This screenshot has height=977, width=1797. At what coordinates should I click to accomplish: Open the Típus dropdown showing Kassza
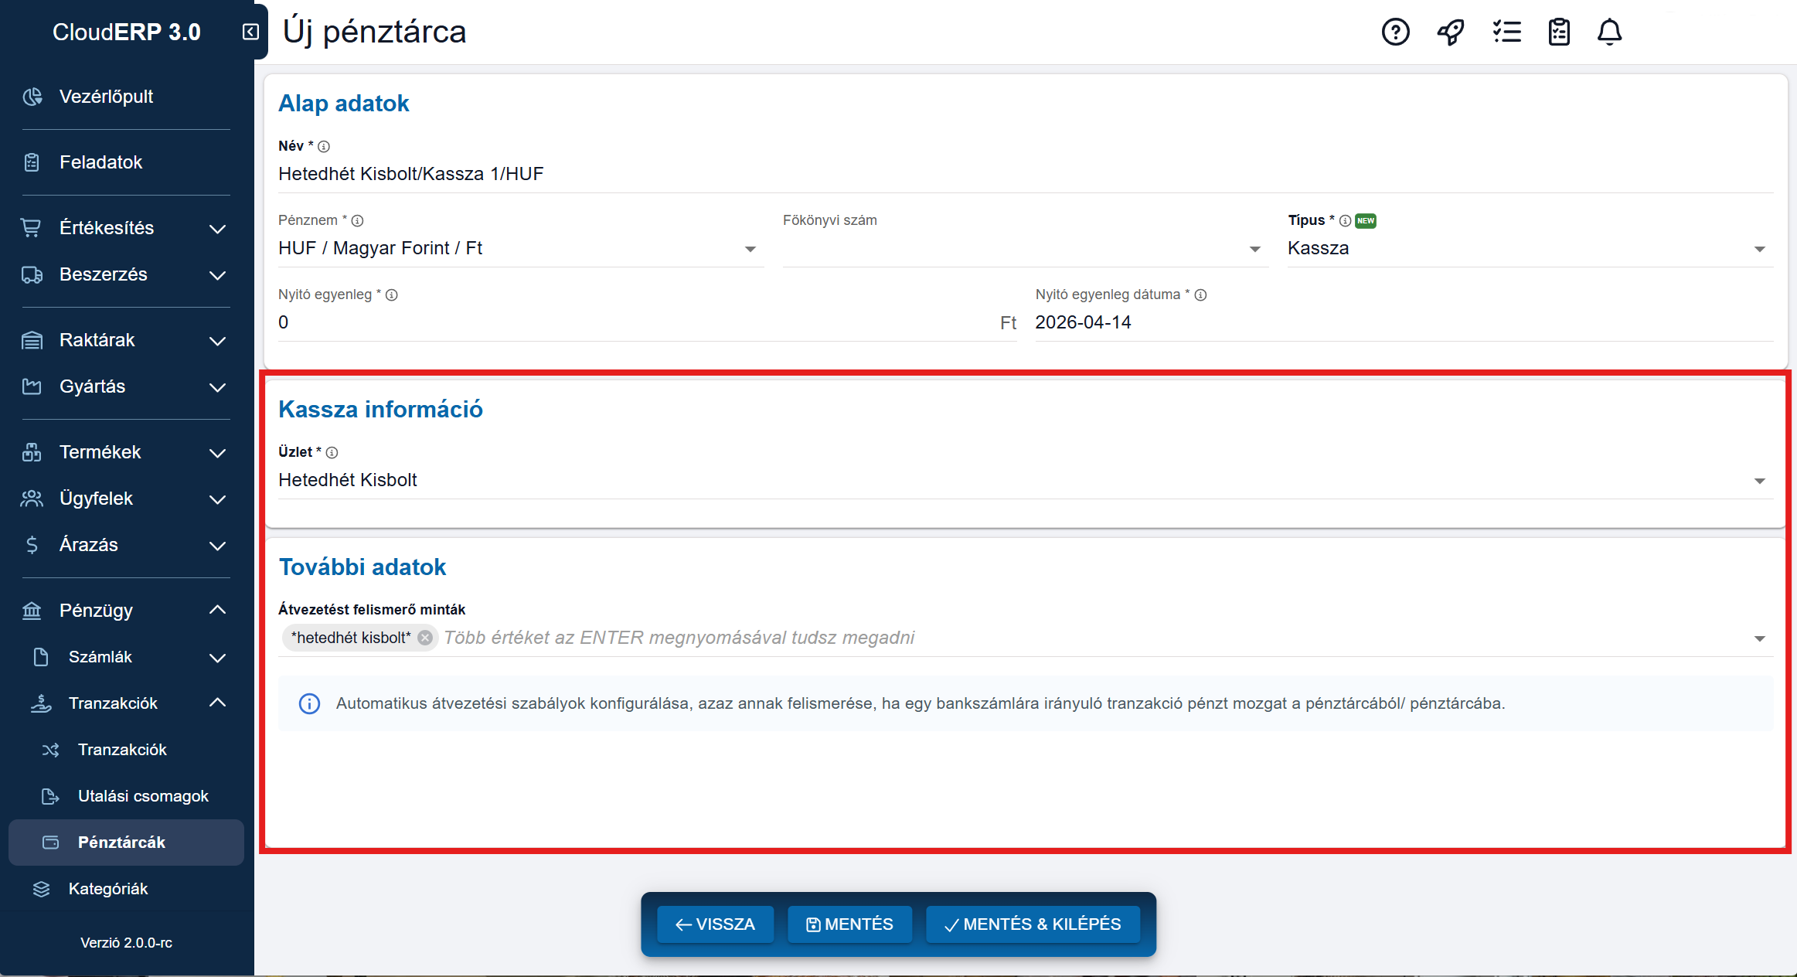tap(1759, 249)
